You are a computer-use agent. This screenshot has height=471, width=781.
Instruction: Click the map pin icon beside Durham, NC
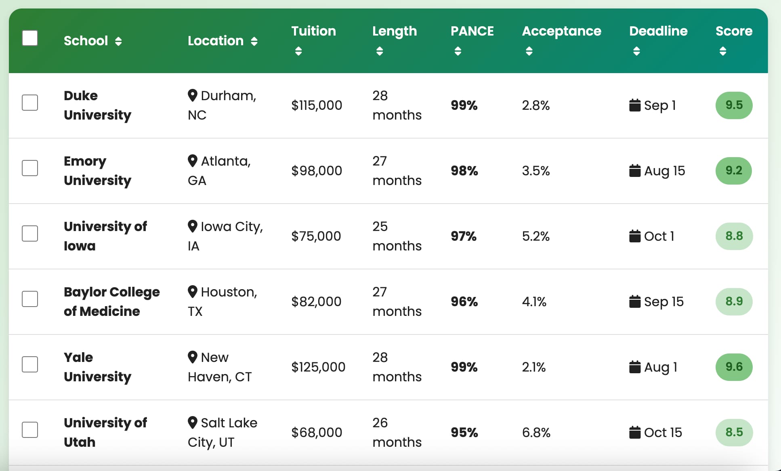point(193,95)
